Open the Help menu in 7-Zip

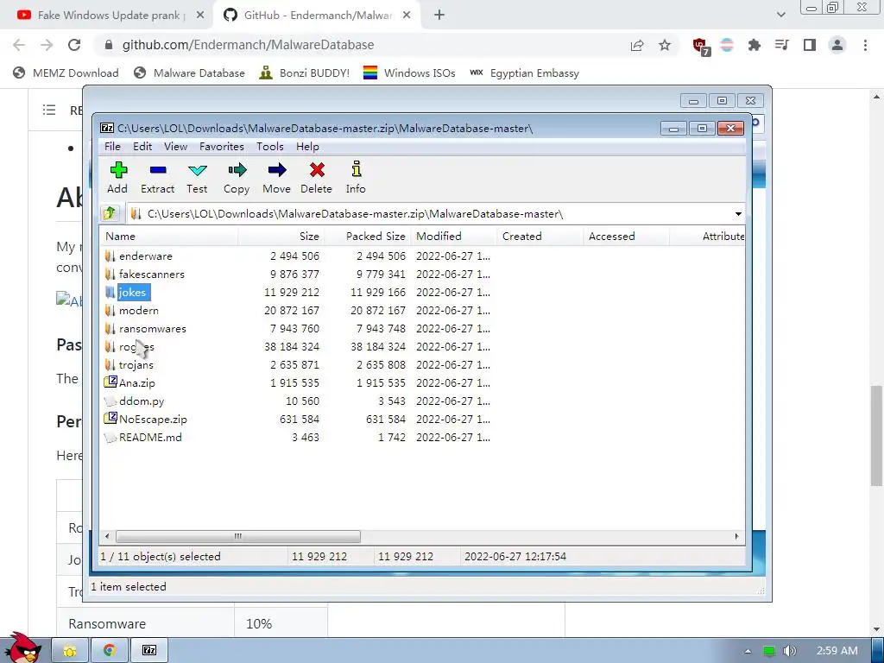(307, 147)
